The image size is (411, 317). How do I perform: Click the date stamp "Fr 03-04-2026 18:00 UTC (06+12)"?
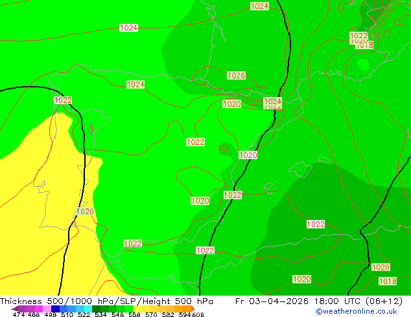click(x=319, y=301)
